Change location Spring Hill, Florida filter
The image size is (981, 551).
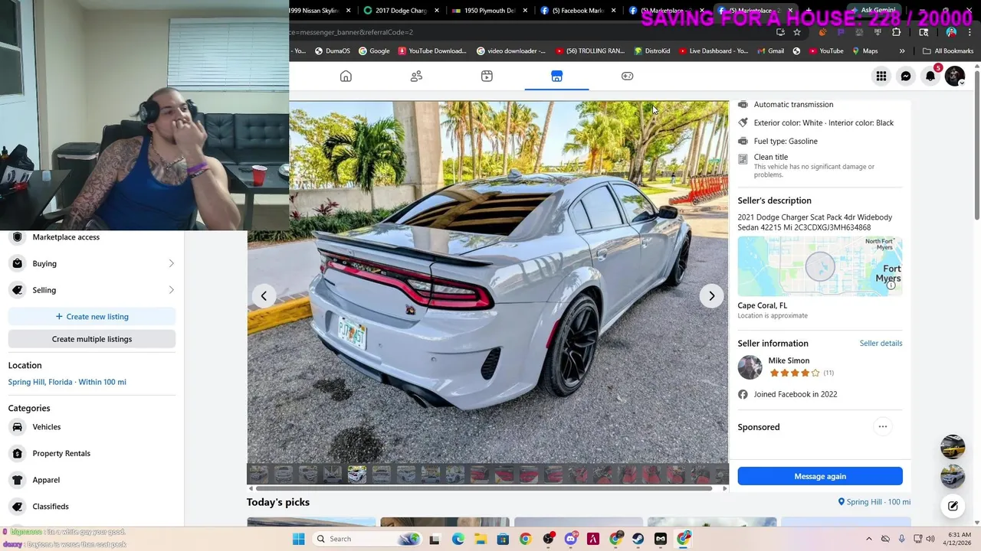tap(67, 382)
